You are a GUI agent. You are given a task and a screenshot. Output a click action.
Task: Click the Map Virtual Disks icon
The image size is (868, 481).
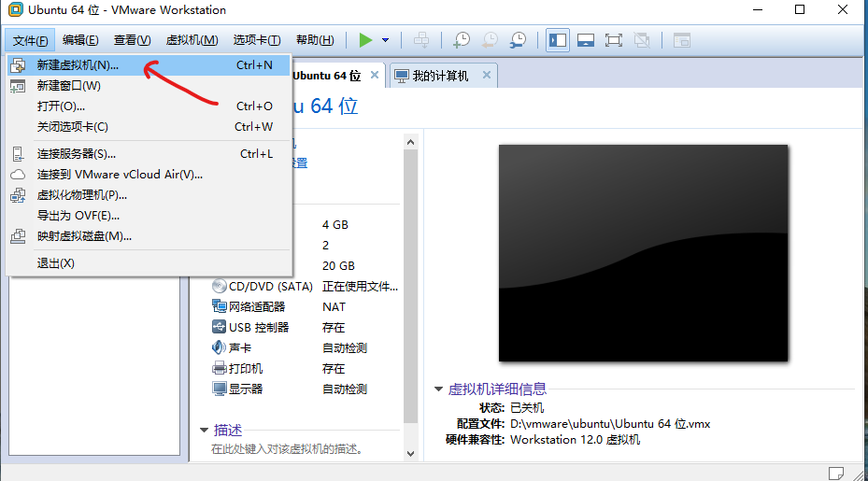point(18,236)
